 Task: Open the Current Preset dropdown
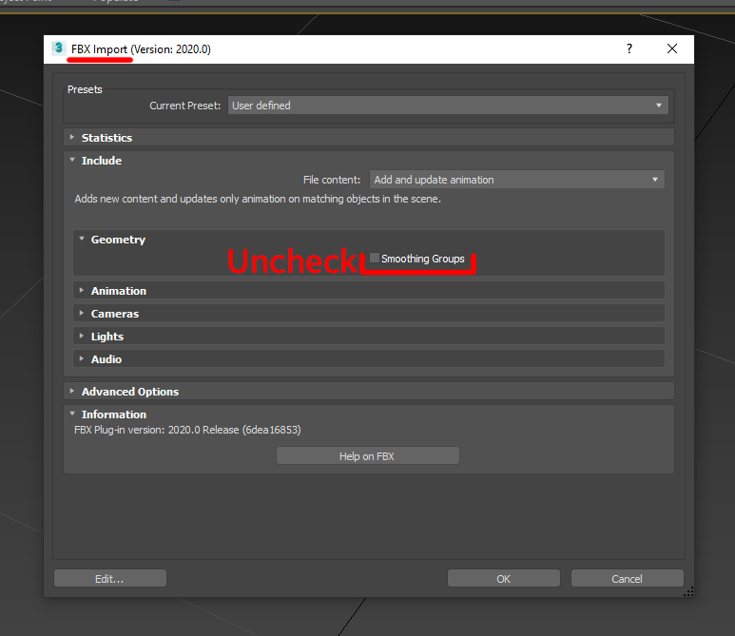tap(448, 106)
